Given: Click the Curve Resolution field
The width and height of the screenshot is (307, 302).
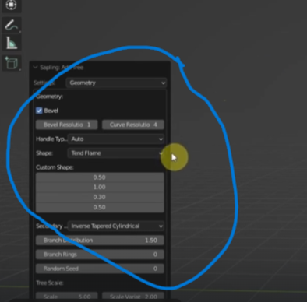Looking at the screenshot, I should pyautogui.click(x=133, y=125).
